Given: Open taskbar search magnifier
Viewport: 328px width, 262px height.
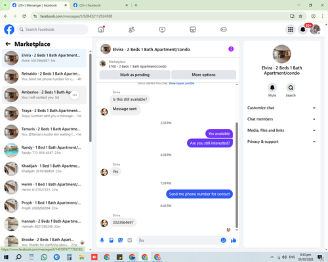Looking at the screenshot, I should (18, 257).
